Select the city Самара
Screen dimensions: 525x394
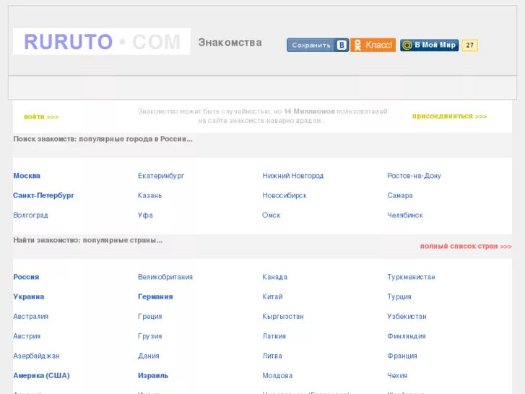(400, 195)
